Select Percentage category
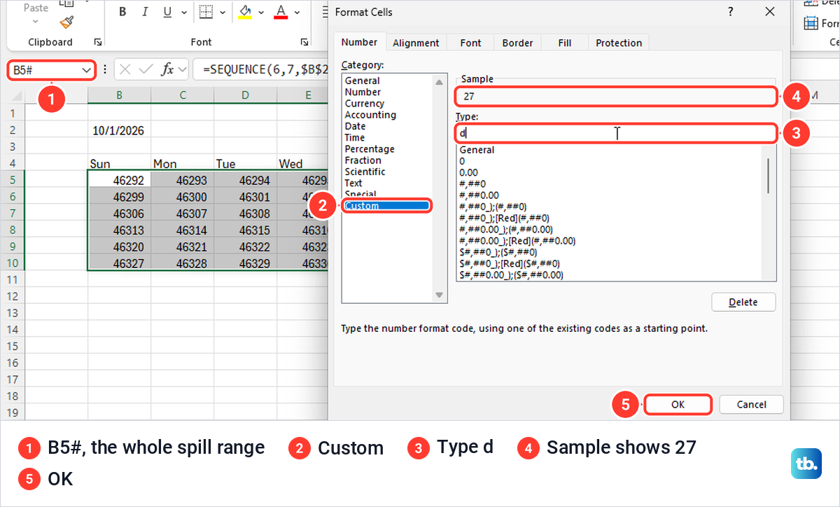This screenshot has width=840, height=507. coord(369,149)
